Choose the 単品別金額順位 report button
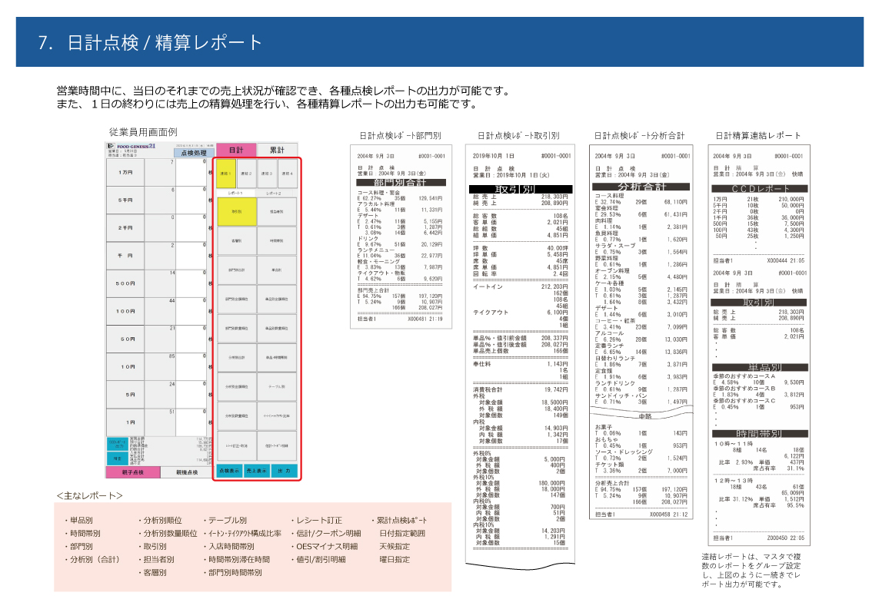 pos(277,299)
